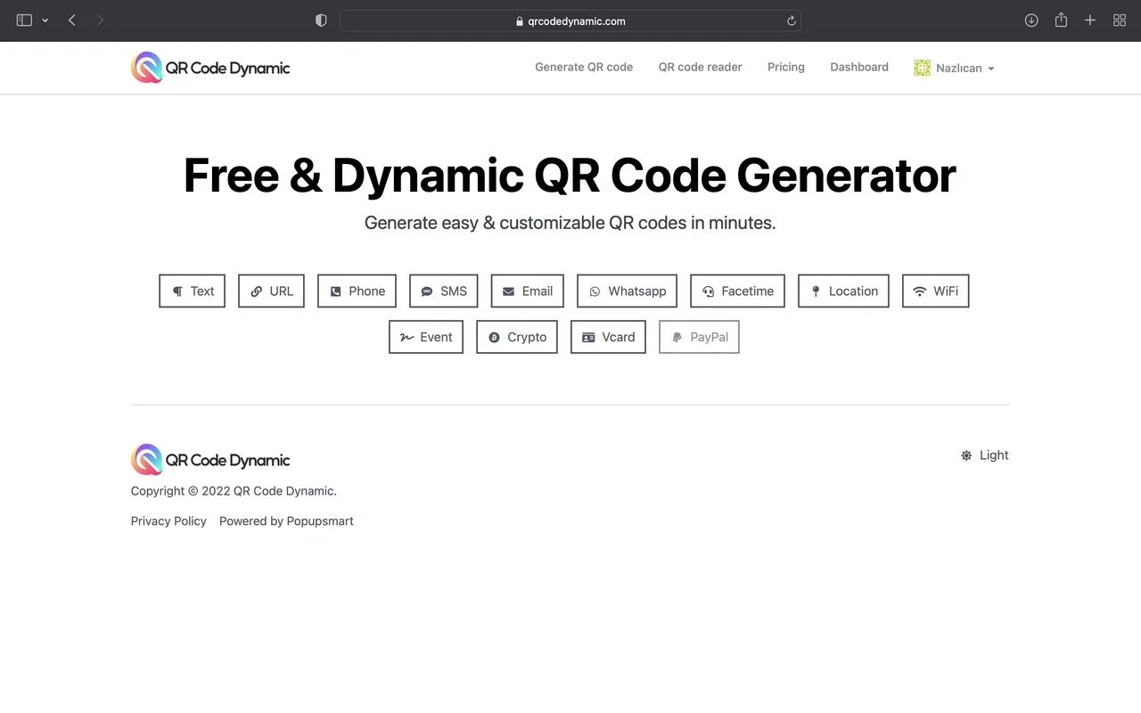Image resolution: width=1141 pixels, height=713 pixels.
Task: Reload the page with refresh icon
Action: pyautogui.click(x=791, y=20)
